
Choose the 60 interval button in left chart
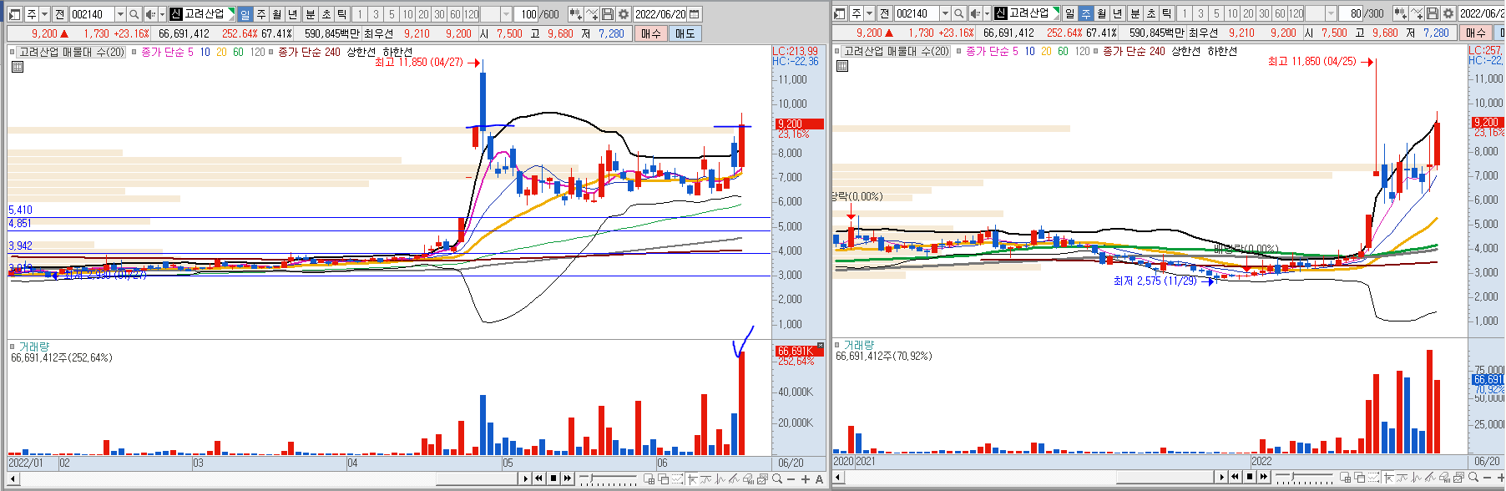pyautogui.click(x=455, y=14)
